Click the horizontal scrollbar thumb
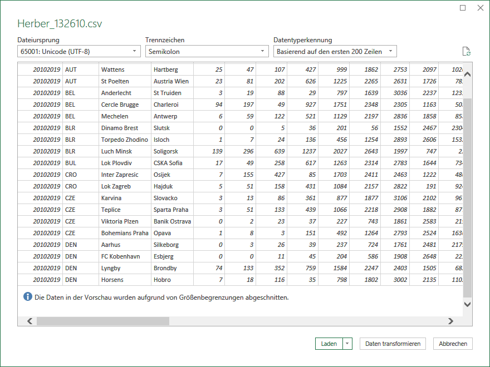This screenshot has height=367, width=490. pos(103,321)
